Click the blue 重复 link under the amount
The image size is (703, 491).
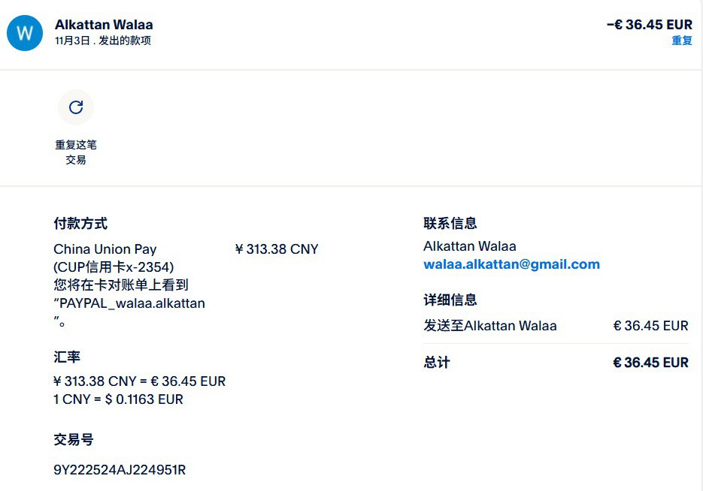[x=681, y=41]
